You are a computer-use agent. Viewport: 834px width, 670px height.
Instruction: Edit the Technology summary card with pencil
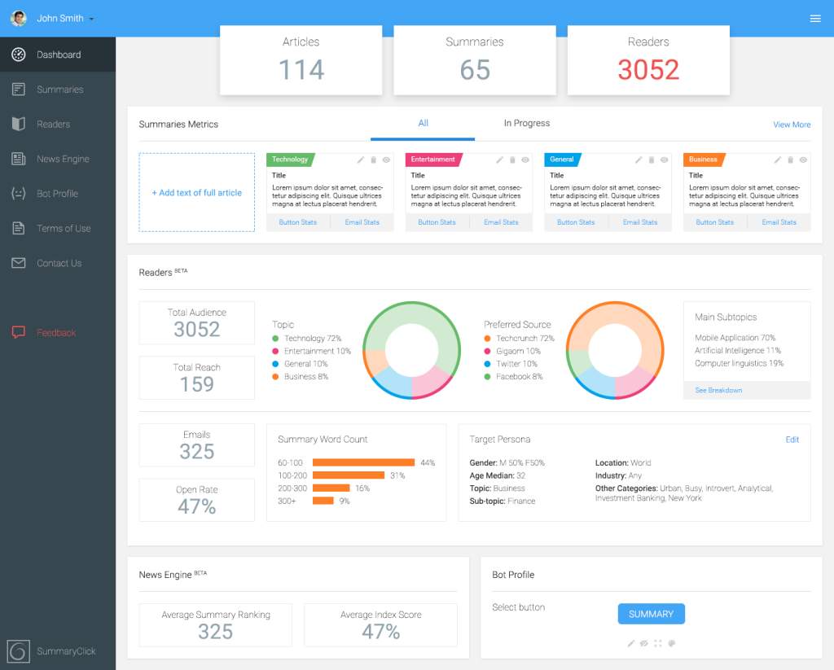click(360, 160)
